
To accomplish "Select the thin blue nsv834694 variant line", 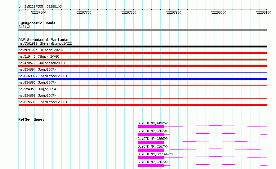I will tap(143, 72).
